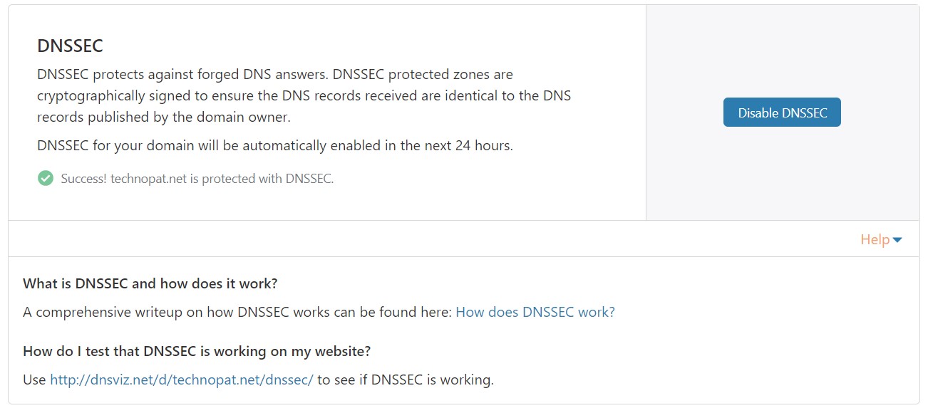This screenshot has width=928, height=408.
Task: Click the empty bar left of Help
Action: (428, 239)
